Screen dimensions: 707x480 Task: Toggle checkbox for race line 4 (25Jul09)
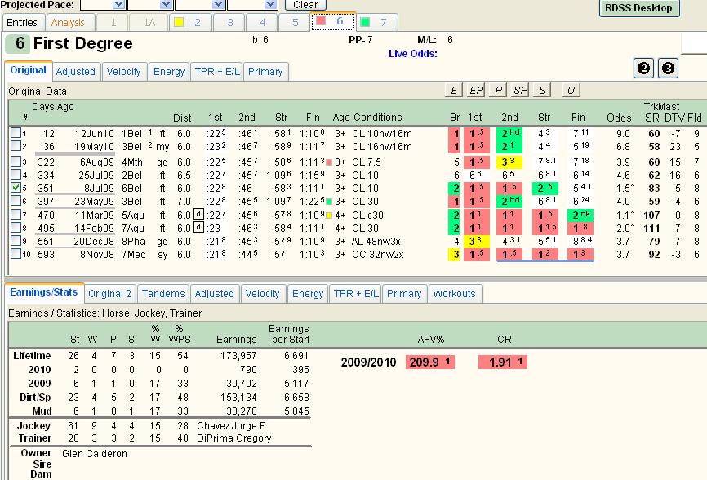pyautogui.click(x=16, y=174)
